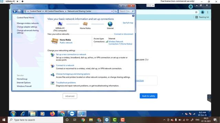Screen dimensions: 220x123
Task: Click the refresh button beside address bar
Action: [x=115, y=11]
